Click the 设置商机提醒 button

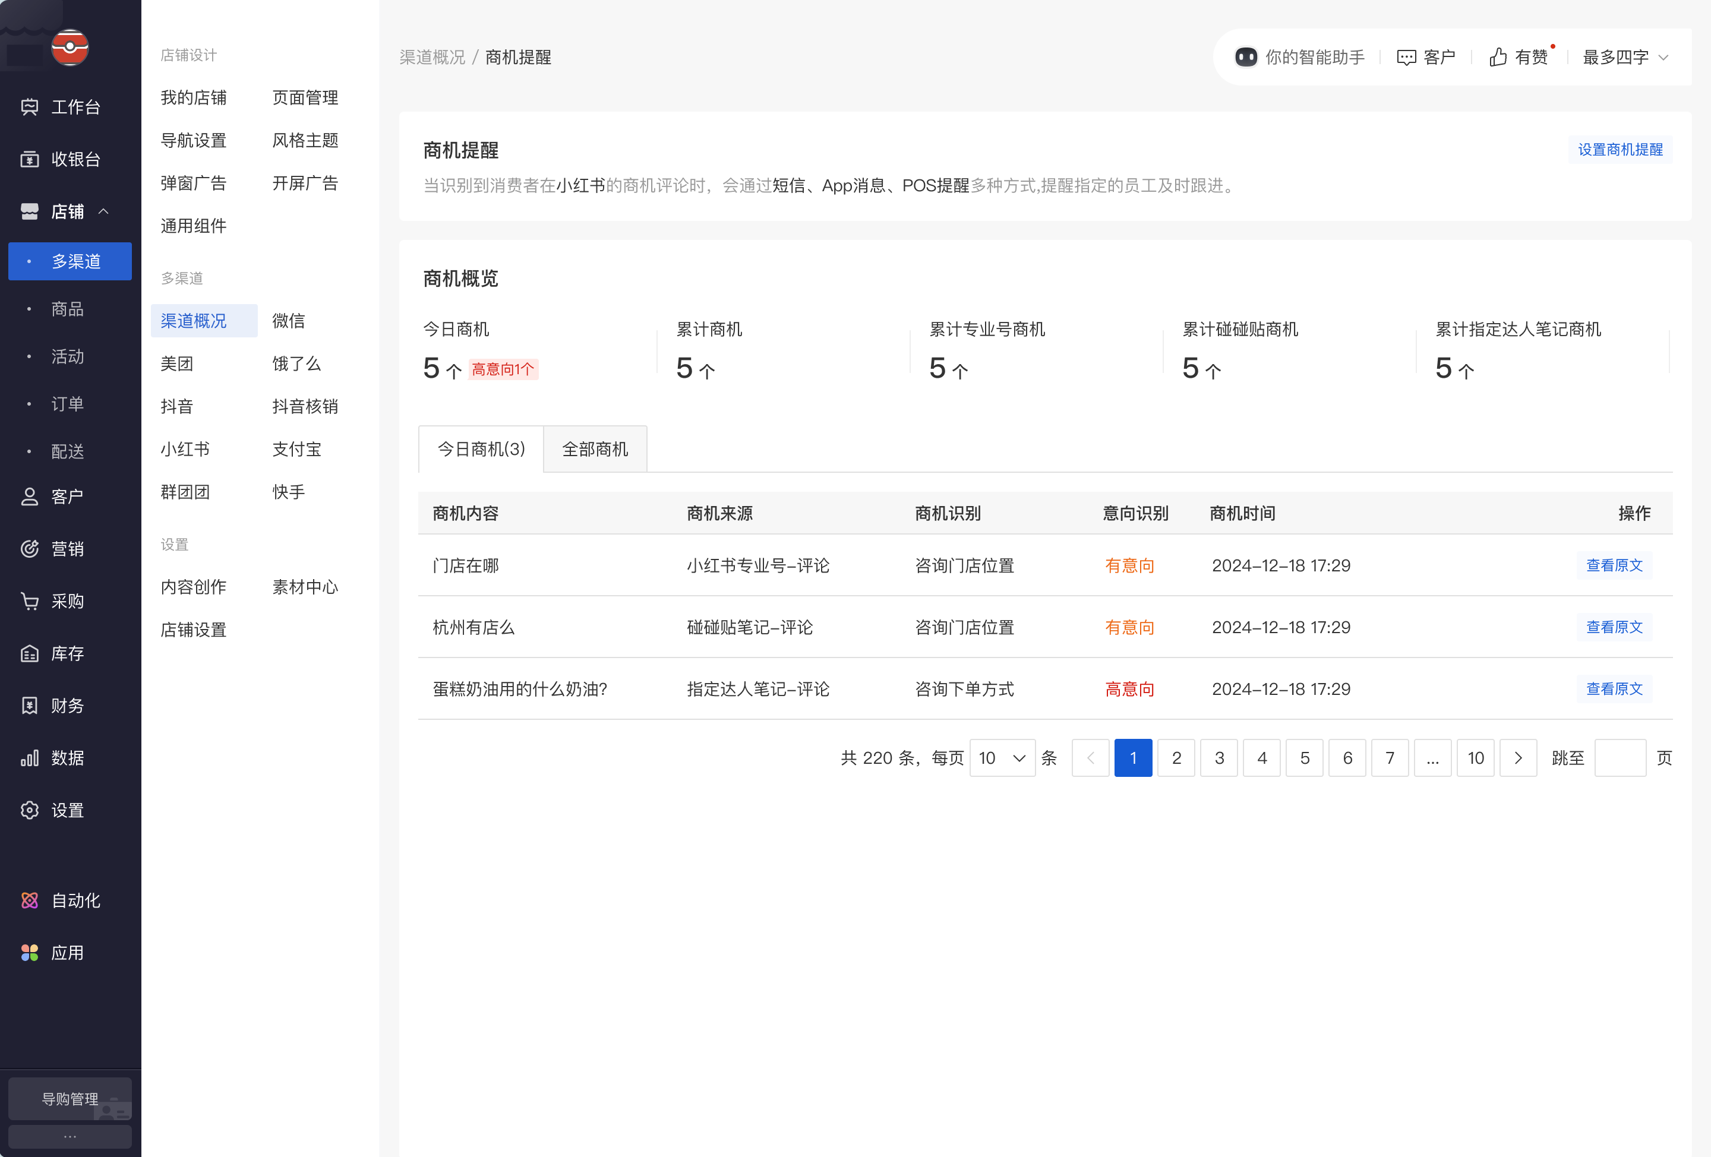point(1620,150)
